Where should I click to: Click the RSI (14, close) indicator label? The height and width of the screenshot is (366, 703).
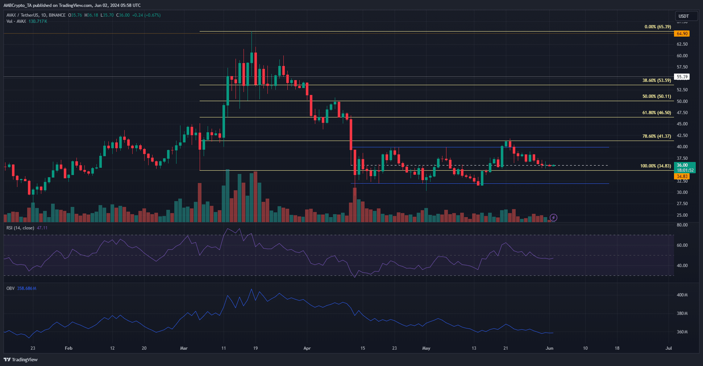coord(20,228)
